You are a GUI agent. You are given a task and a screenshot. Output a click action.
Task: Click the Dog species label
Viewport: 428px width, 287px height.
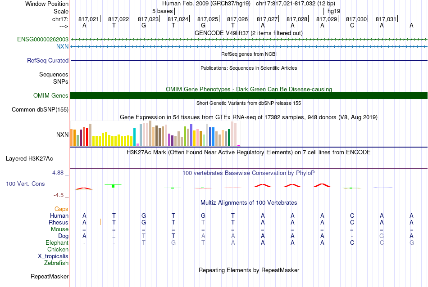[64, 236]
